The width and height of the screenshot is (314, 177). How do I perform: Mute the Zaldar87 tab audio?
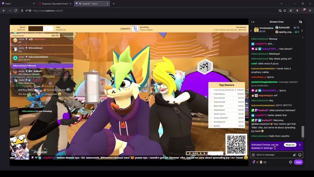pyautogui.click(x=80, y=4)
